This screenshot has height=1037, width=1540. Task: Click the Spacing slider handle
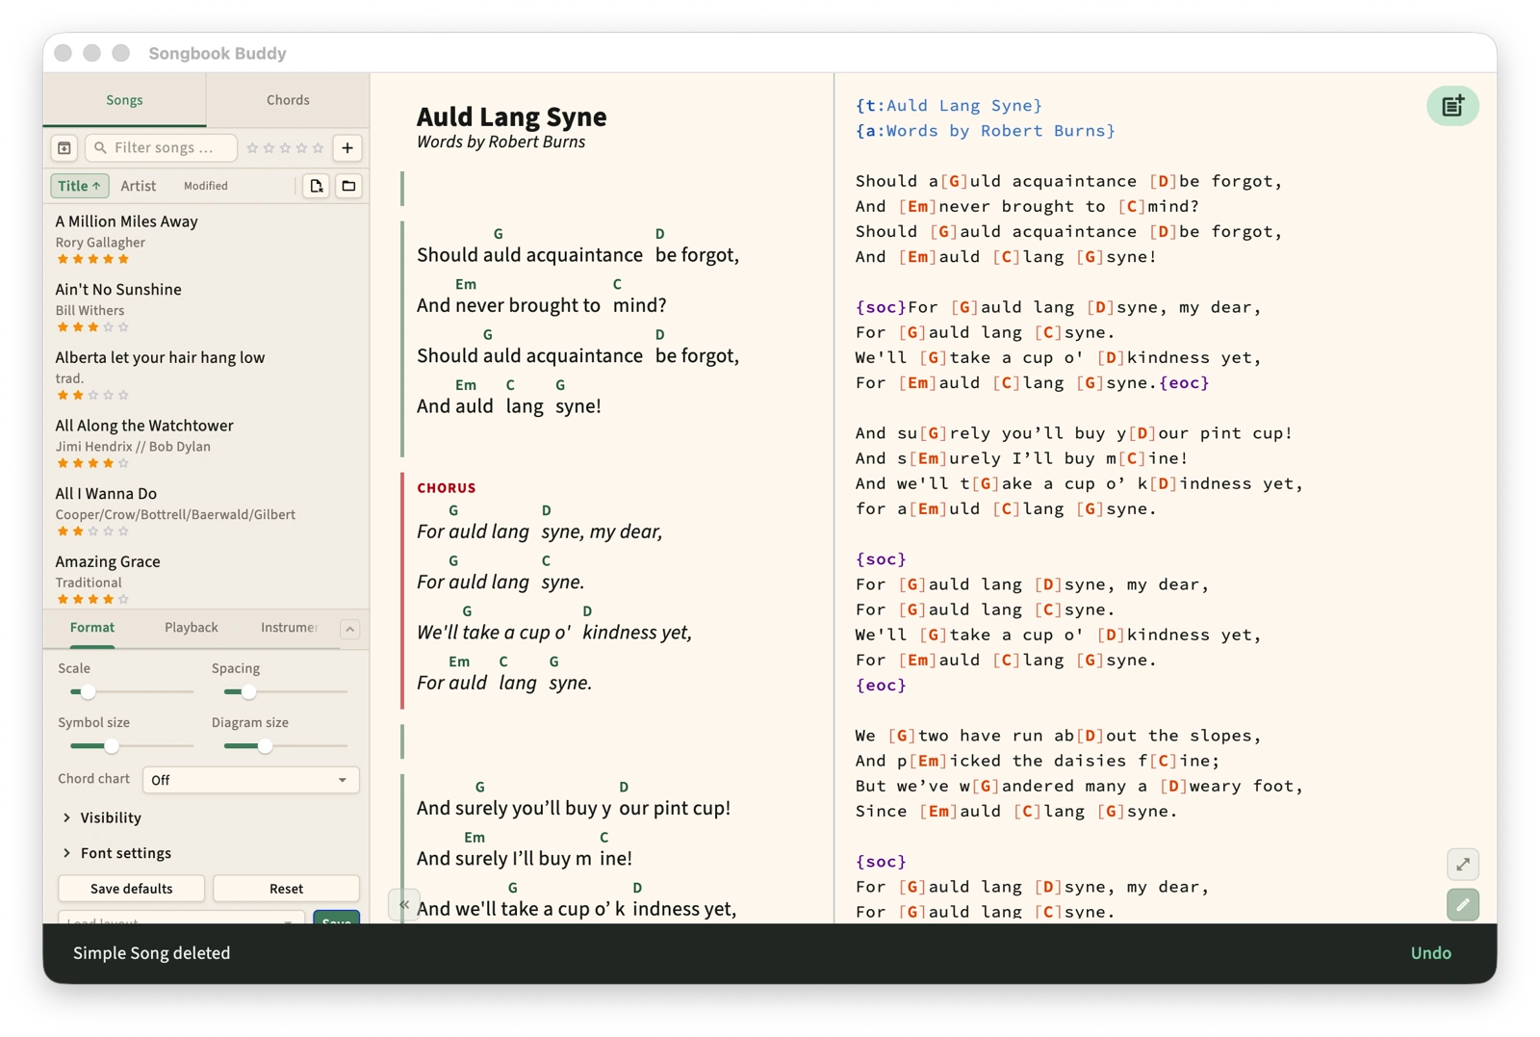pyautogui.click(x=248, y=691)
